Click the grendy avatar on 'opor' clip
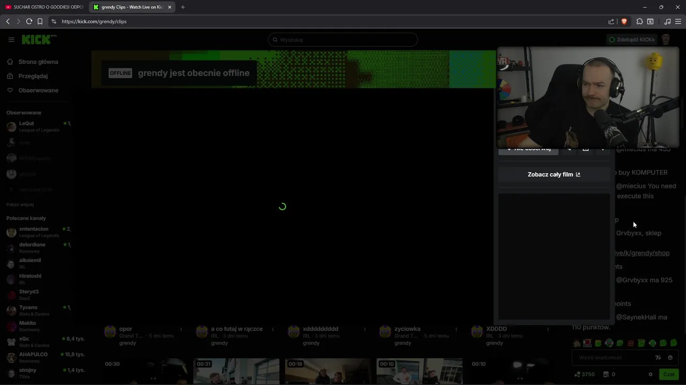The width and height of the screenshot is (686, 385). click(110, 332)
